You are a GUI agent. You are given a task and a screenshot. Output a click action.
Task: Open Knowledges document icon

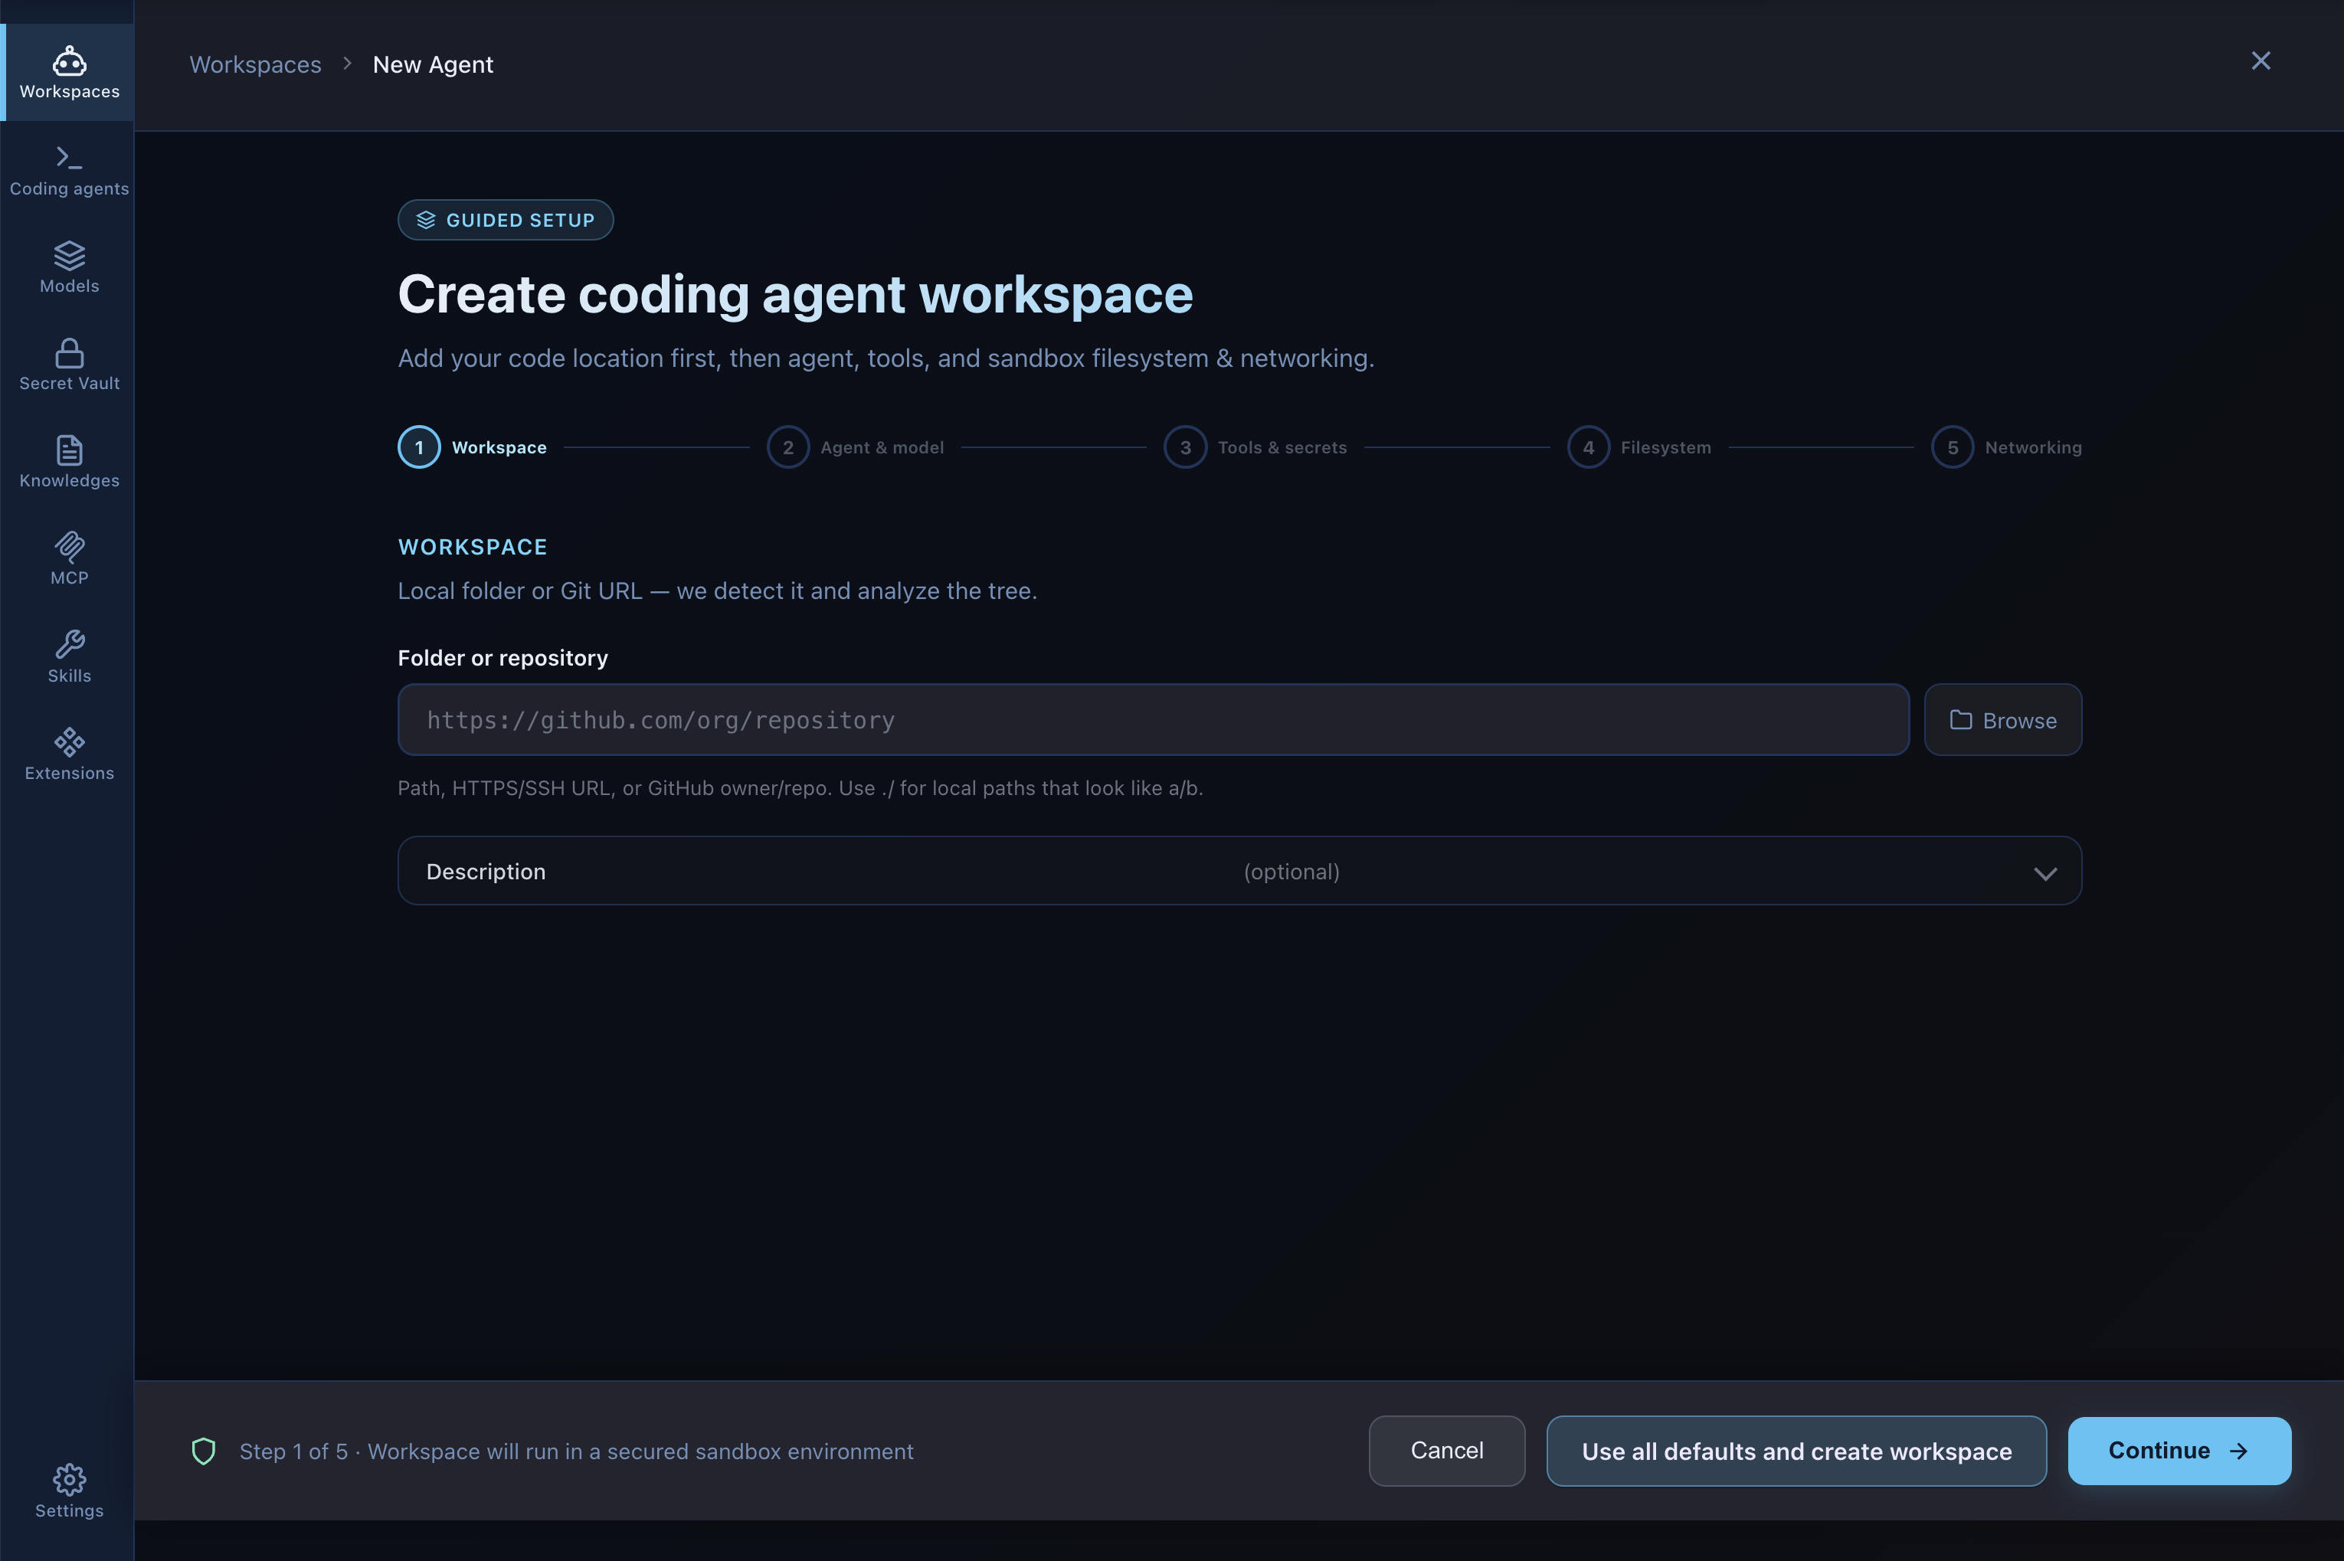[69, 450]
